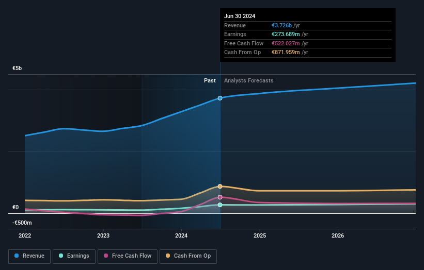Click the Past section label
This screenshot has height=270, width=424.
210,81
